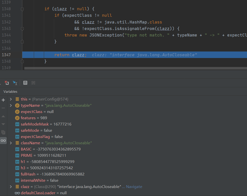Select the defaultClassLoader watch entry
Screen dimensions: 247x196
pos(44,193)
